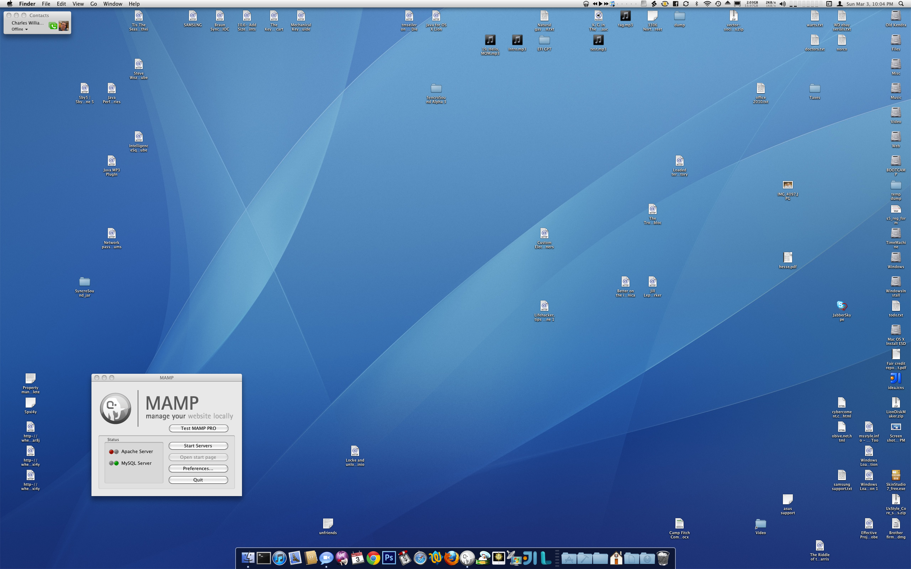The height and width of the screenshot is (569, 911).
Task: Open the File menu
Action: [46, 4]
